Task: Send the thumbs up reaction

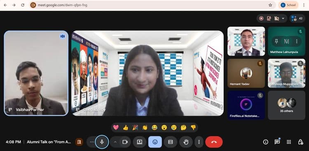Action: [x=126, y=128]
